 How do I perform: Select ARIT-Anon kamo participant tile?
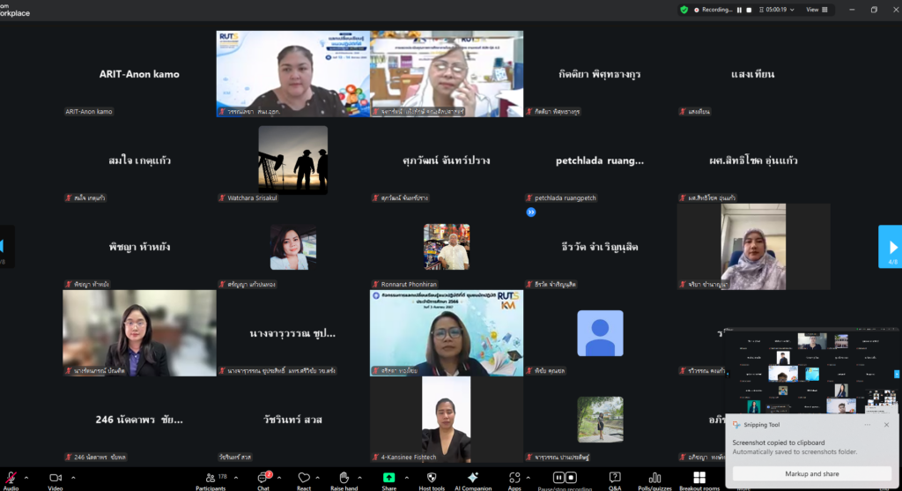point(139,74)
